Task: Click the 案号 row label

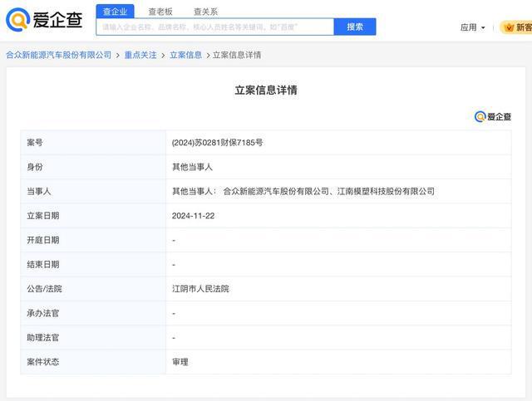Action: tap(35, 143)
